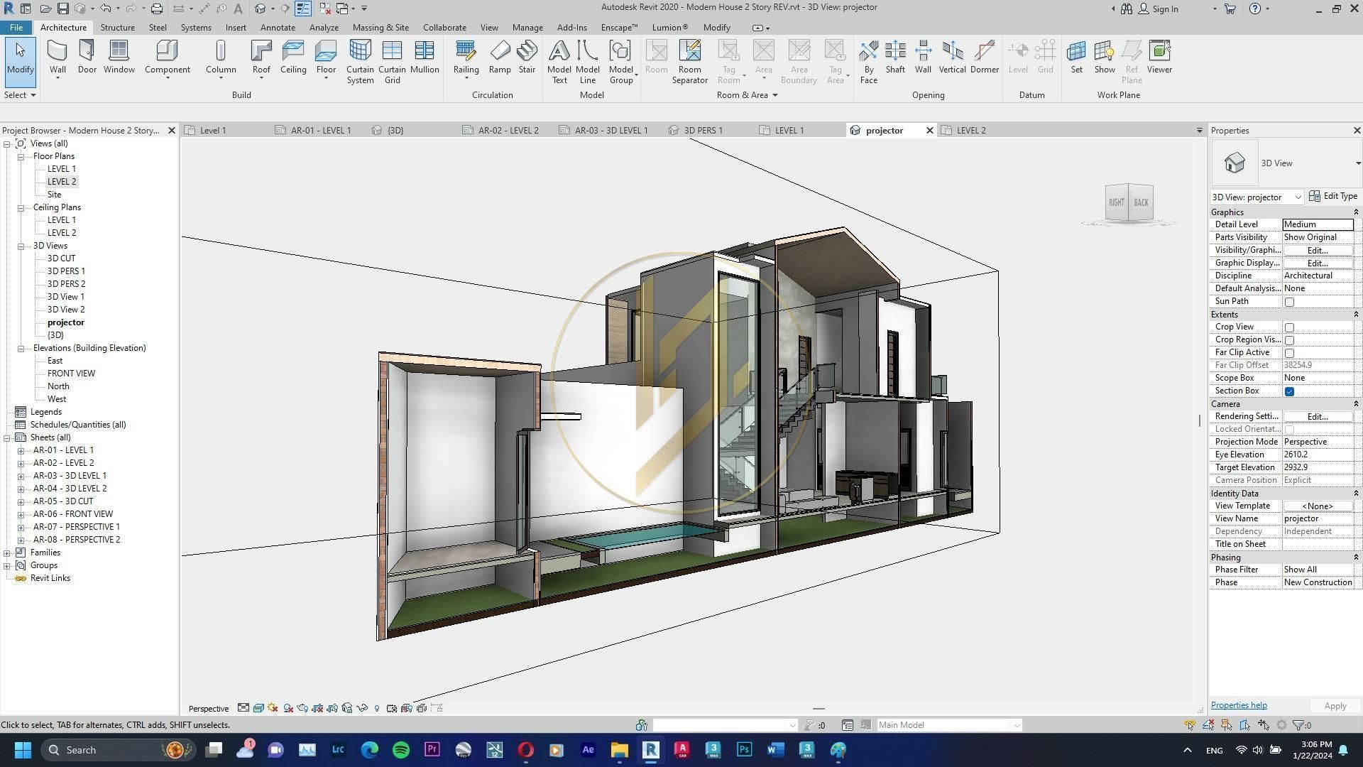Select the Curtain Grid tool
Image resolution: width=1363 pixels, height=767 pixels.
click(x=392, y=62)
